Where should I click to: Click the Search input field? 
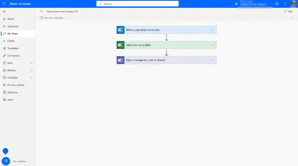[x=137, y=4]
